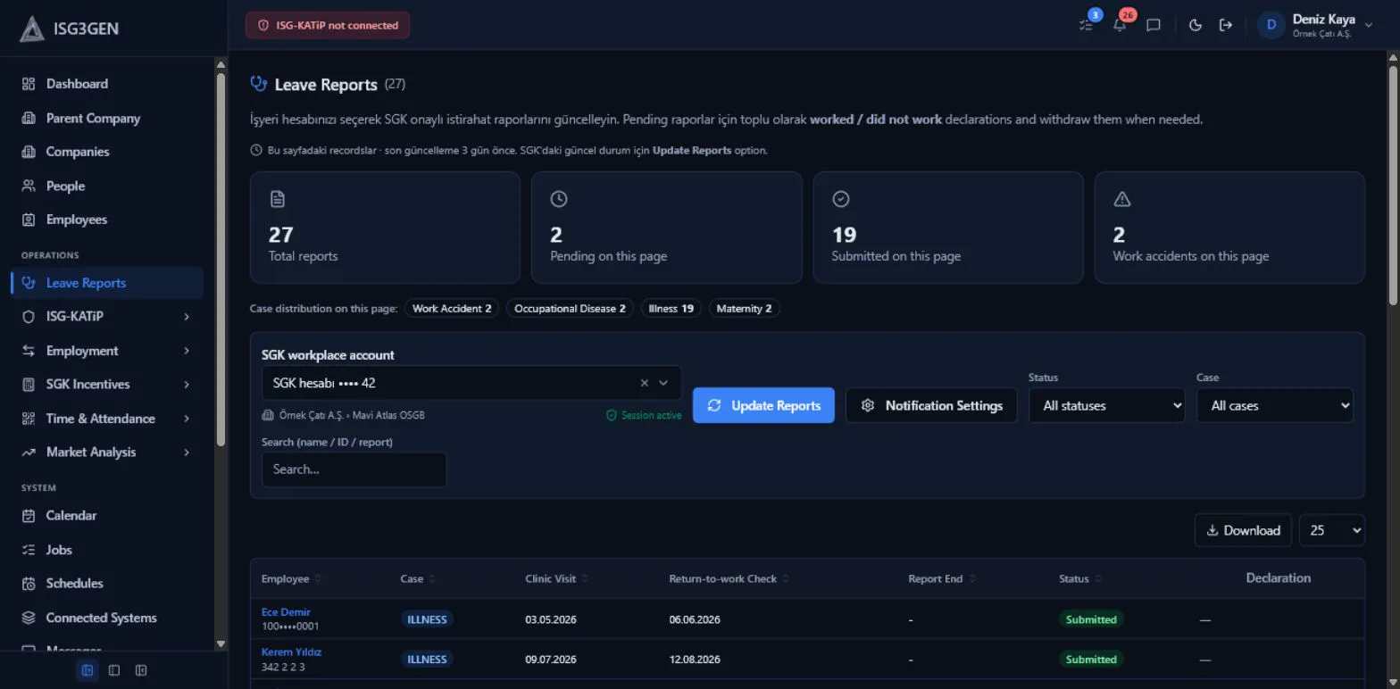This screenshot has width=1400, height=689.
Task: Click the SGK Incentives sidebar icon
Action: [29, 385]
